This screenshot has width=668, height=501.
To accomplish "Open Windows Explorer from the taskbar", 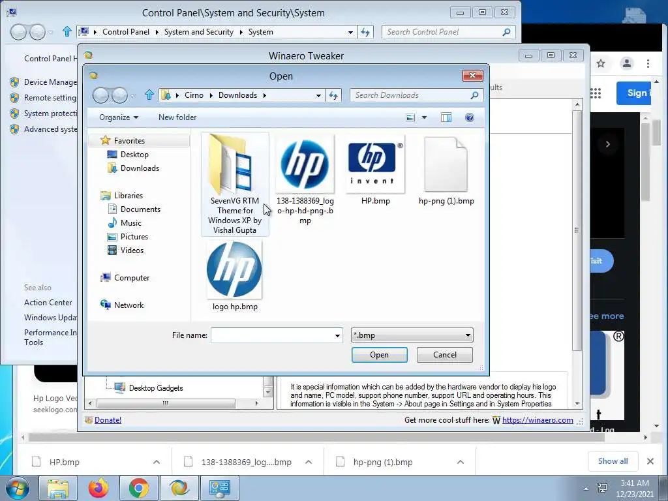I will point(57,488).
